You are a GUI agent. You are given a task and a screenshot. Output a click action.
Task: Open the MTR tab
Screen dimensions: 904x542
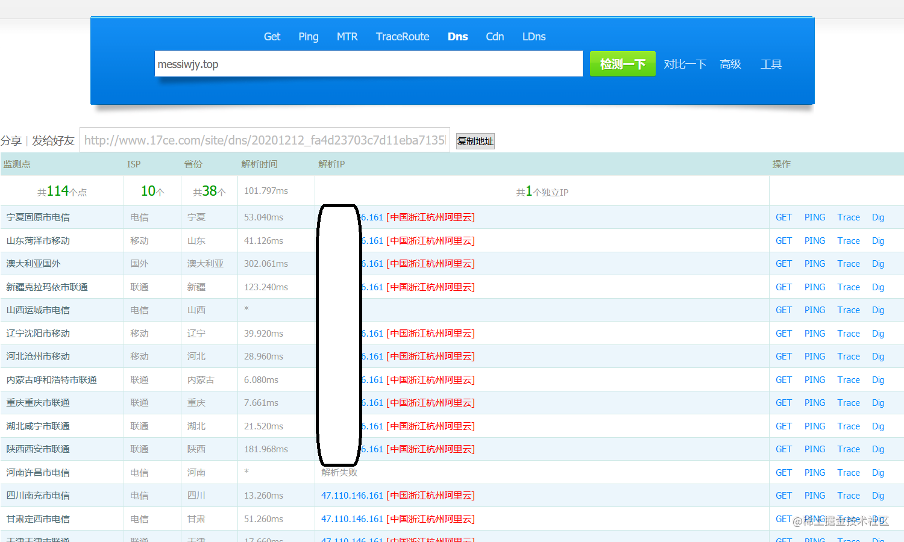coord(347,37)
